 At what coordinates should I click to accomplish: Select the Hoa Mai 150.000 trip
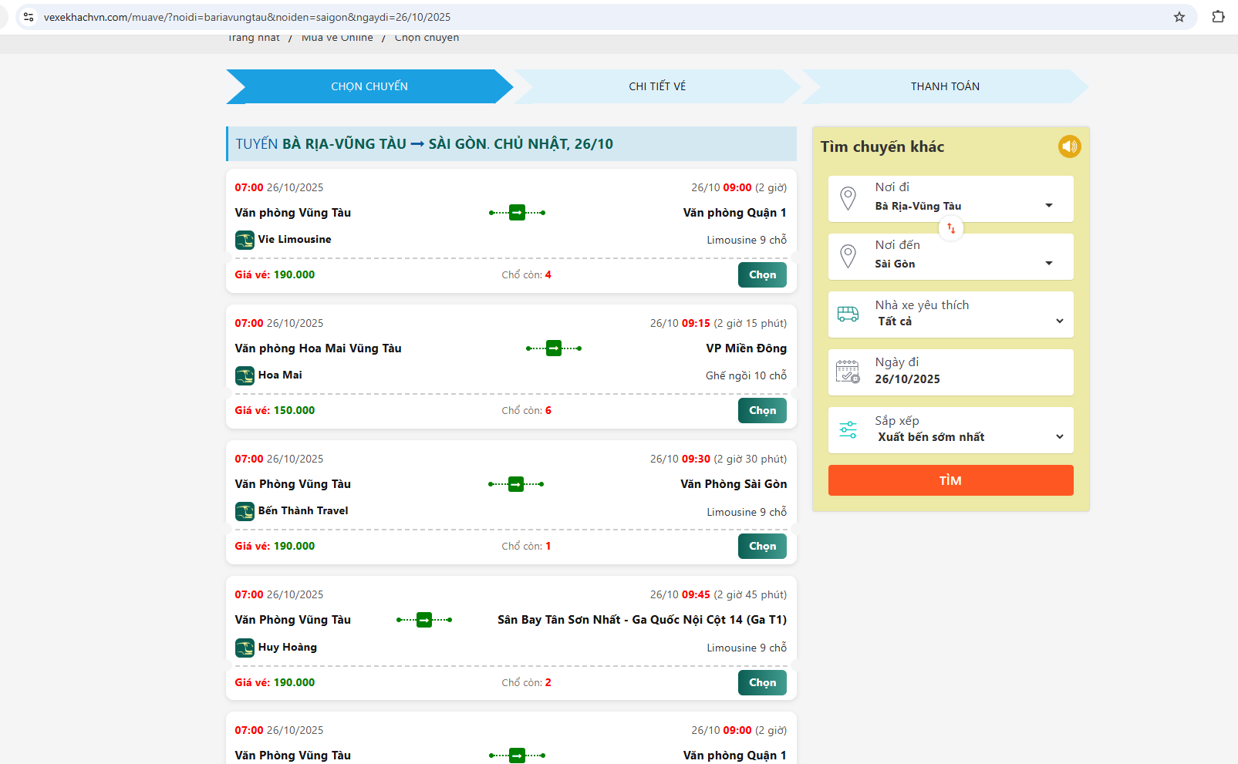point(761,411)
